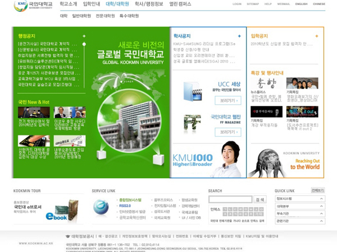Expand the 관련기관 quick link dropdown
This screenshot has height=252, width=337.
coord(321,221)
